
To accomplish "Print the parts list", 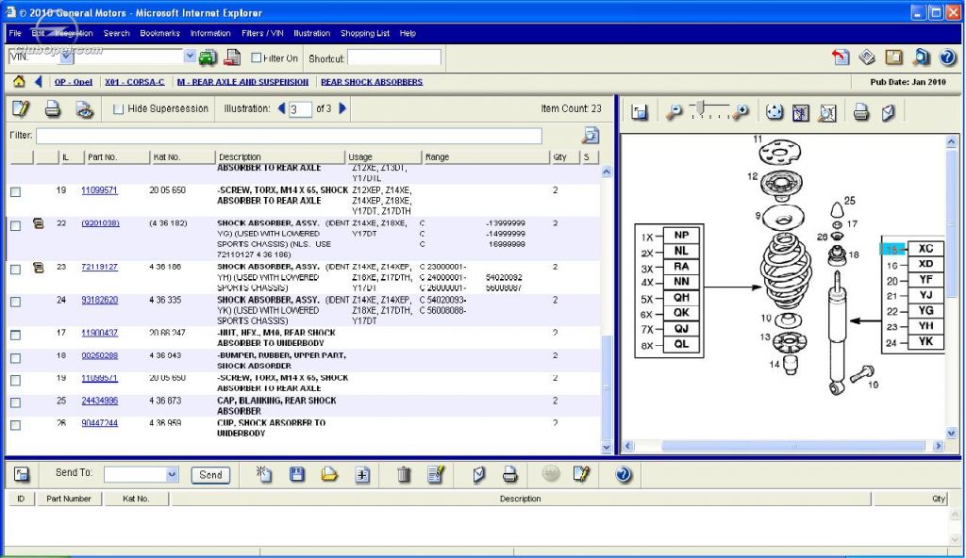I will click(53, 109).
